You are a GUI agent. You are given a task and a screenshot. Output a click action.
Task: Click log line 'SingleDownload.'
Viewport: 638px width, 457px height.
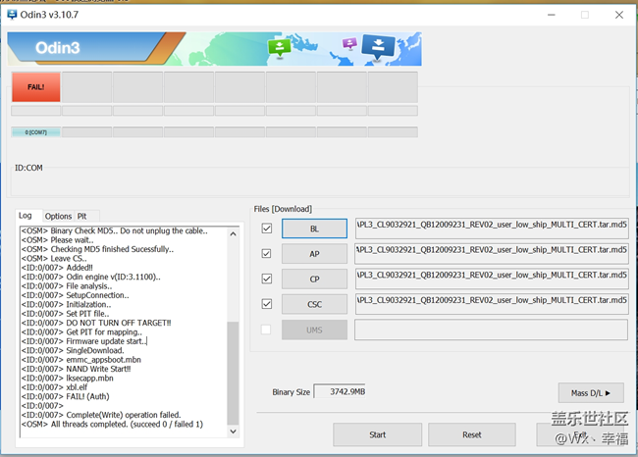coord(95,350)
